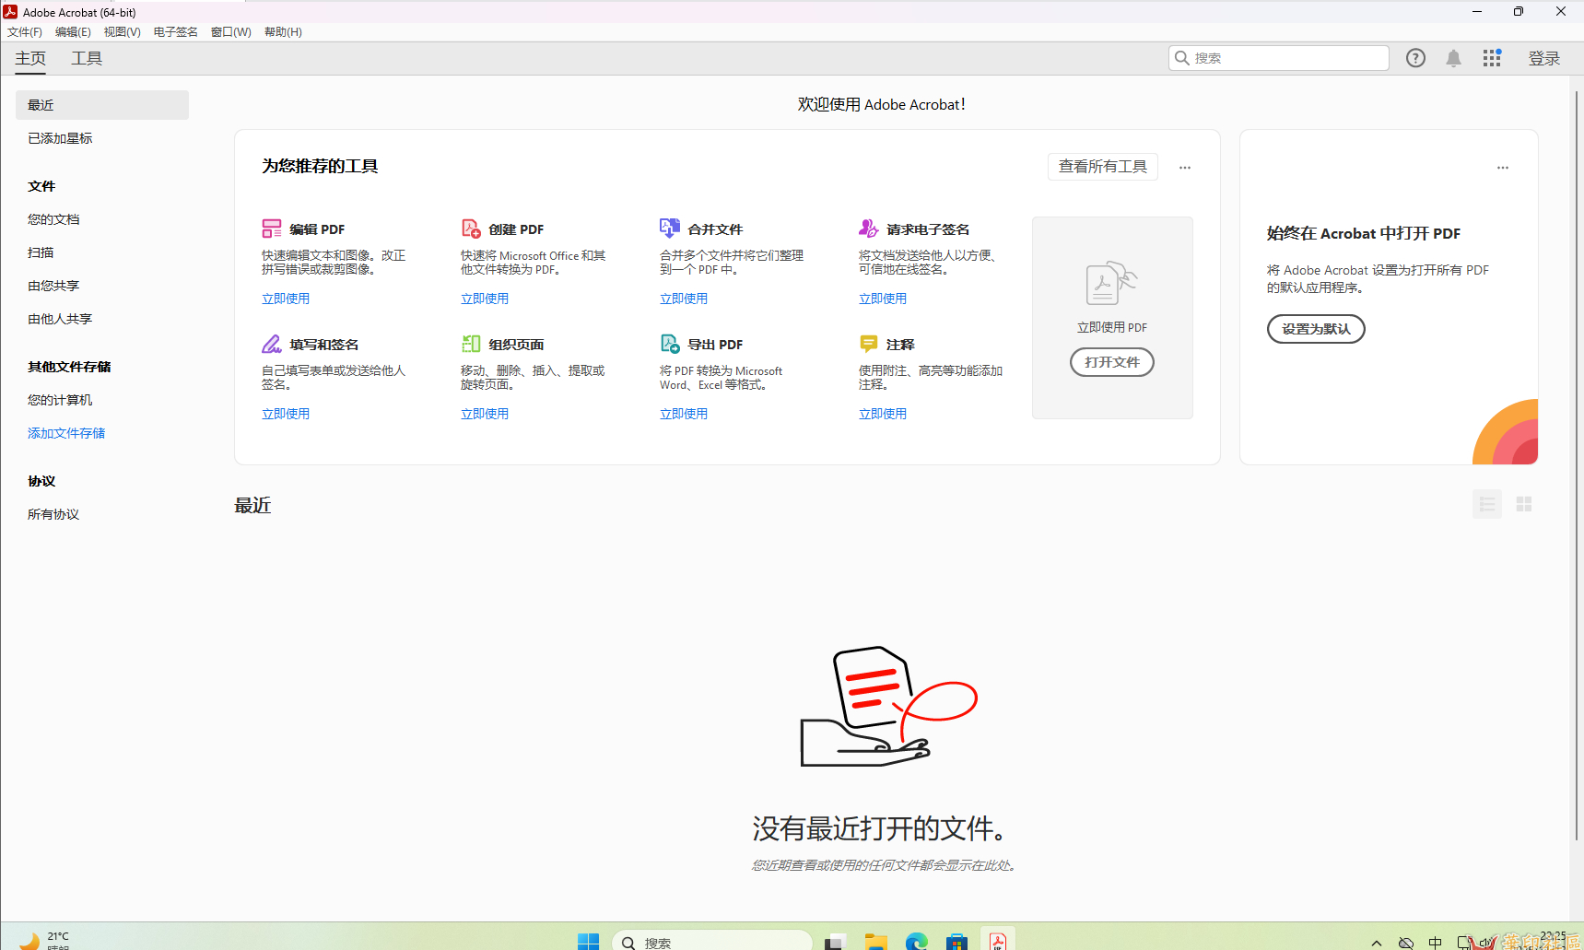Switch Recent files to grid view
Screen dimensions: 1584x950
click(x=1523, y=504)
